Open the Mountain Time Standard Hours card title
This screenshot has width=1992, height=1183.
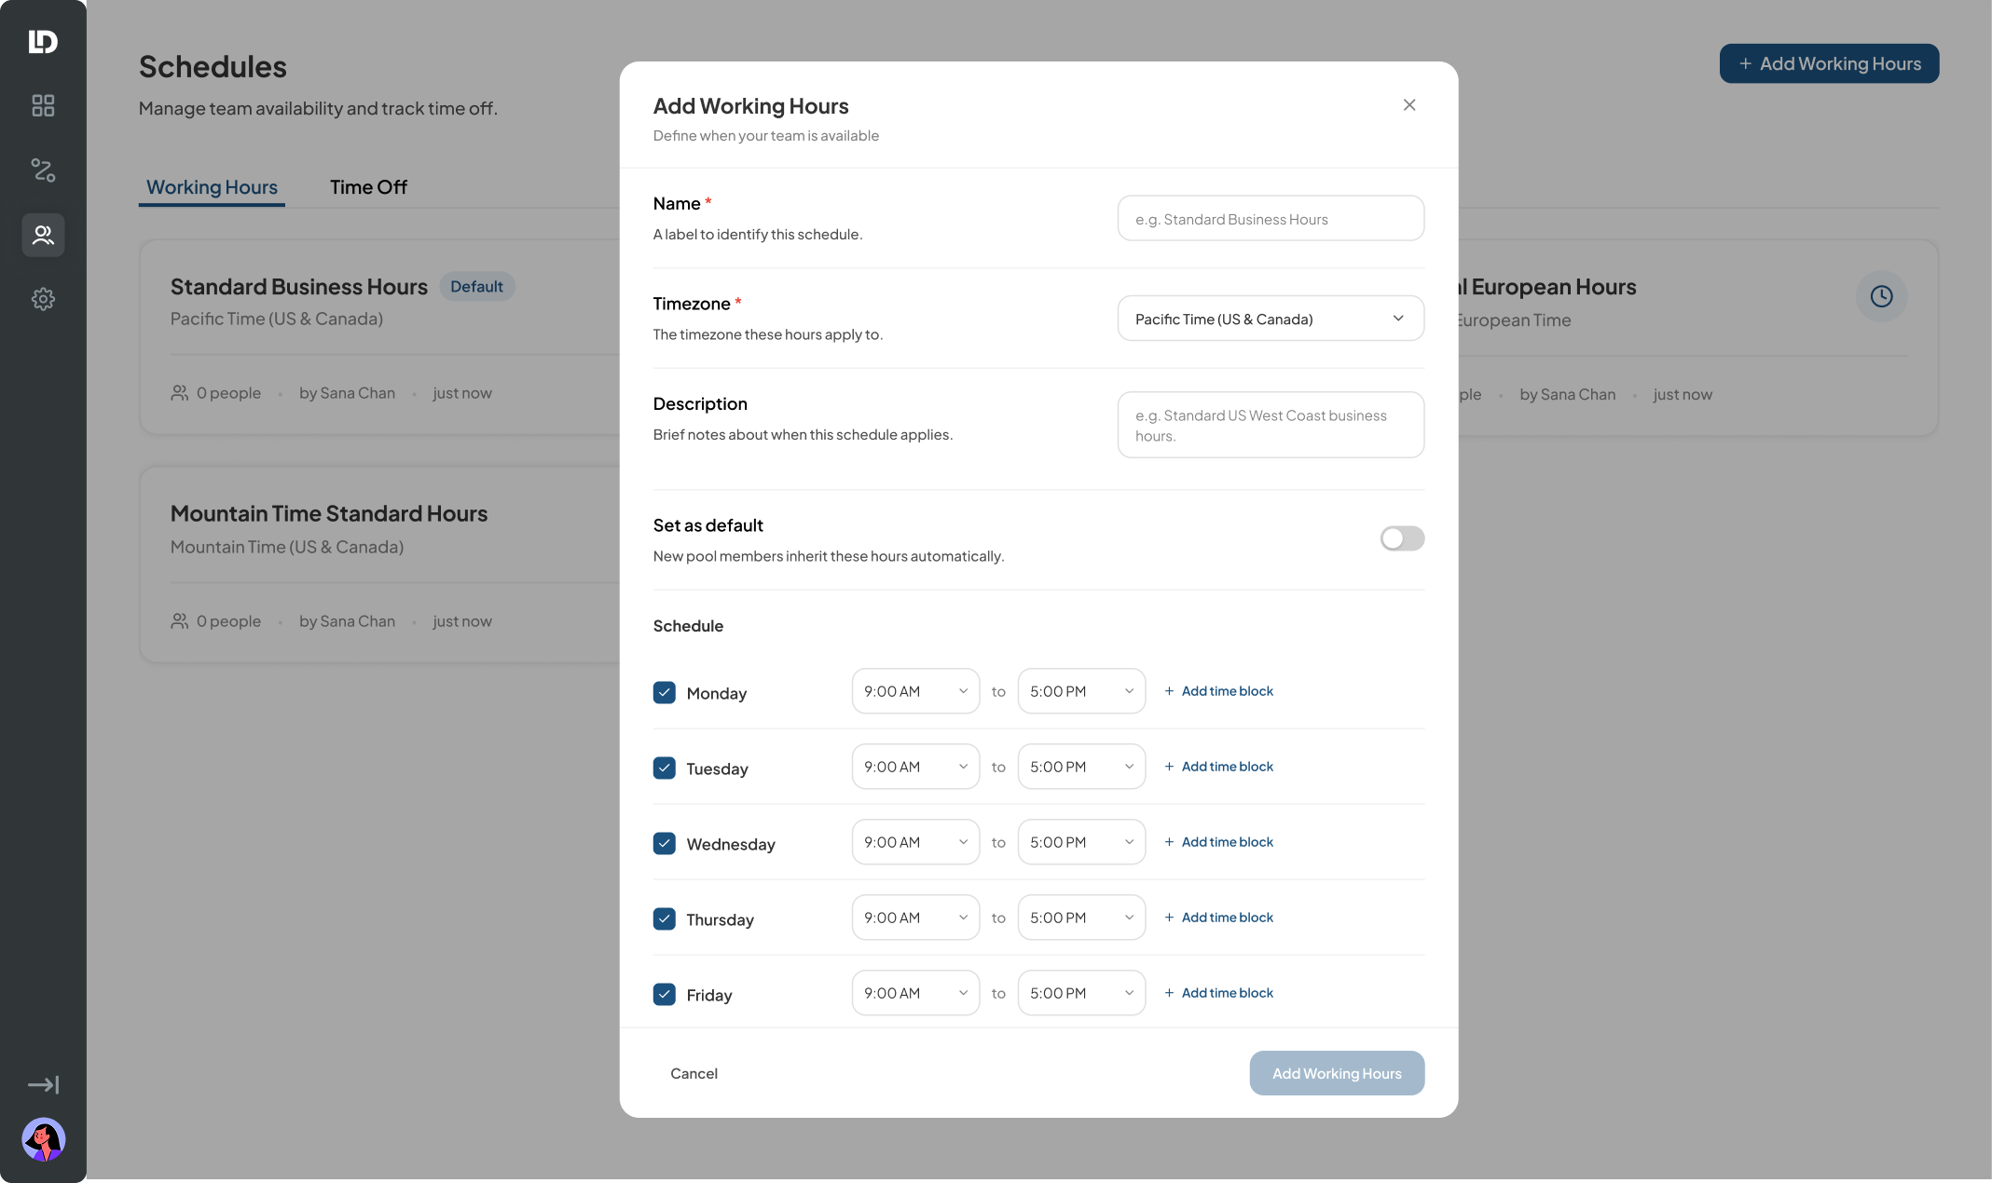coord(329,513)
